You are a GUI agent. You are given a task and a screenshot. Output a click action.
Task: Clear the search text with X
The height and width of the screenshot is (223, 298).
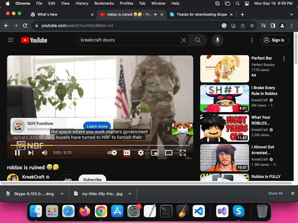(x=184, y=40)
